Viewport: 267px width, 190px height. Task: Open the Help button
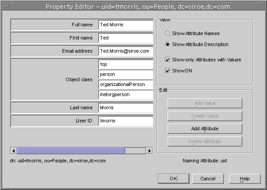click(x=245, y=179)
